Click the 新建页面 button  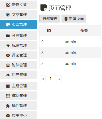click(74, 19)
